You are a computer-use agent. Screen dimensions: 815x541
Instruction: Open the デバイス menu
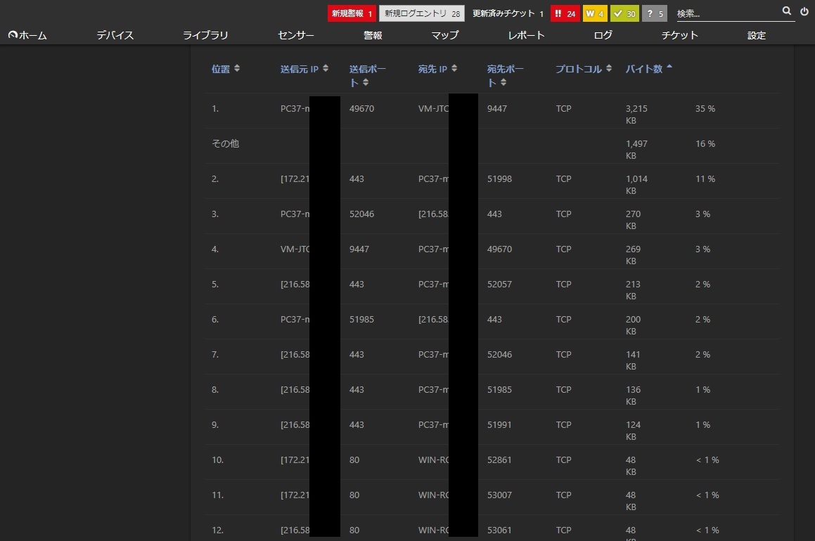(x=115, y=35)
